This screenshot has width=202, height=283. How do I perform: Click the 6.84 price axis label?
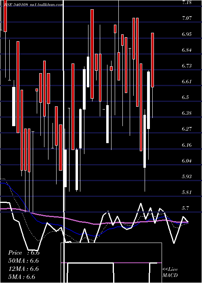[187, 50]
